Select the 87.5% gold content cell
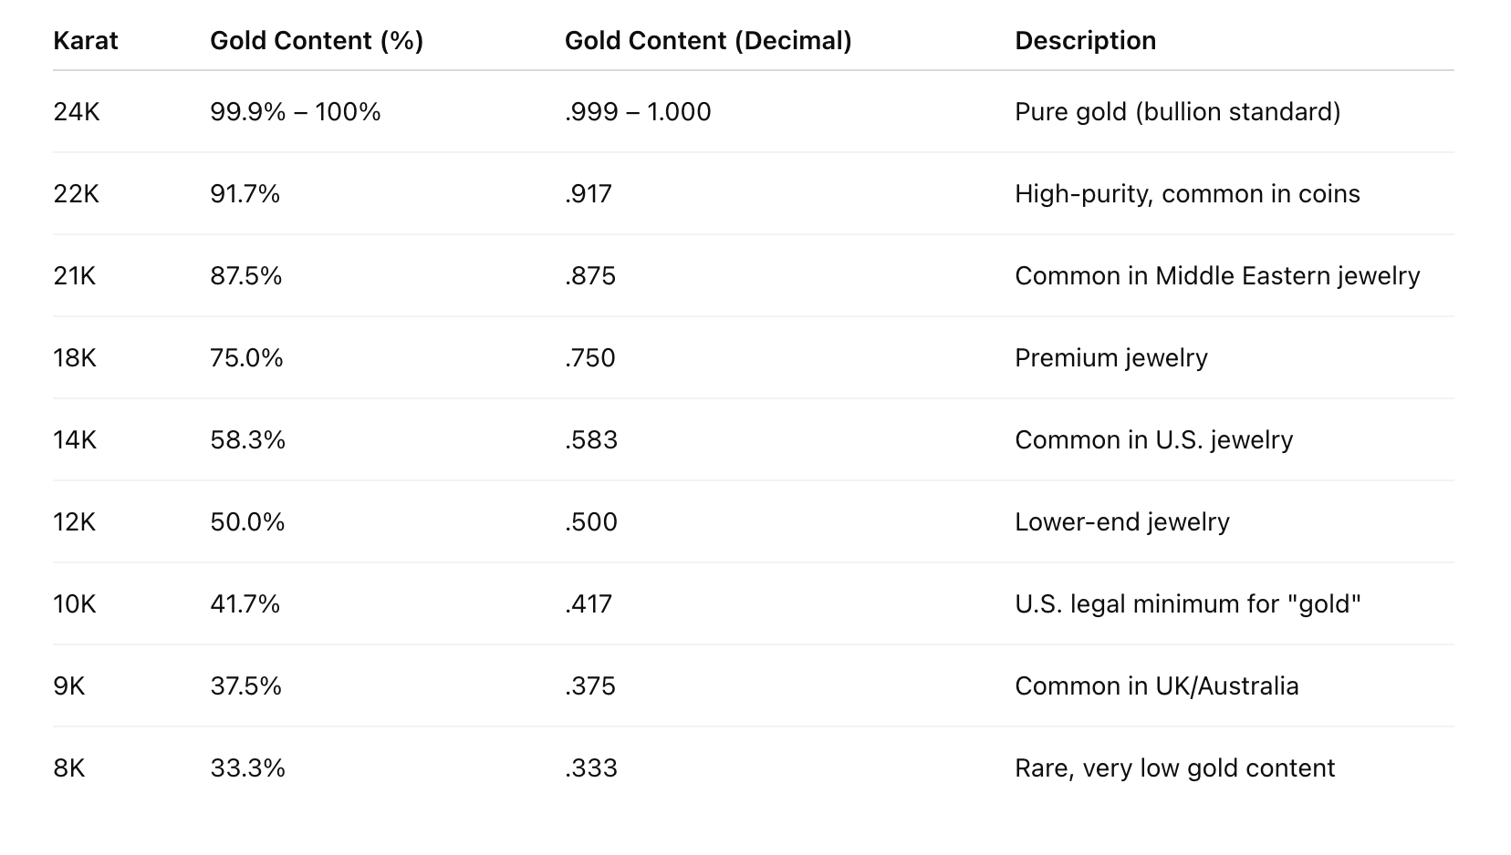Screen dimensions: 1511x855 [x=246, y=276]
